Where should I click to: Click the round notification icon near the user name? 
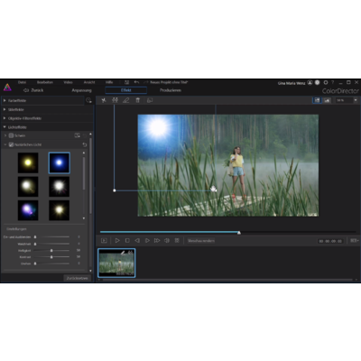pos(318,82)
